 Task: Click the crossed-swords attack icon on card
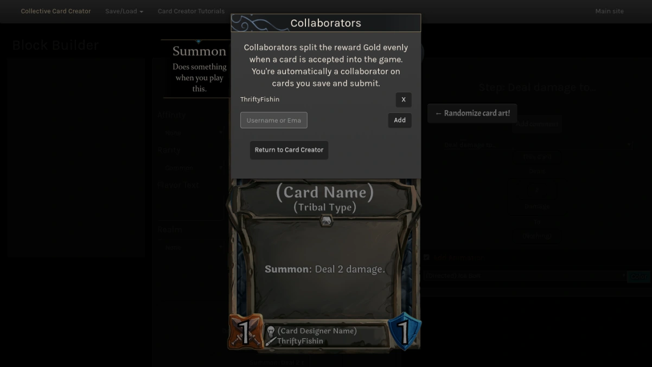pyautogui.click(x=245, y=331)
